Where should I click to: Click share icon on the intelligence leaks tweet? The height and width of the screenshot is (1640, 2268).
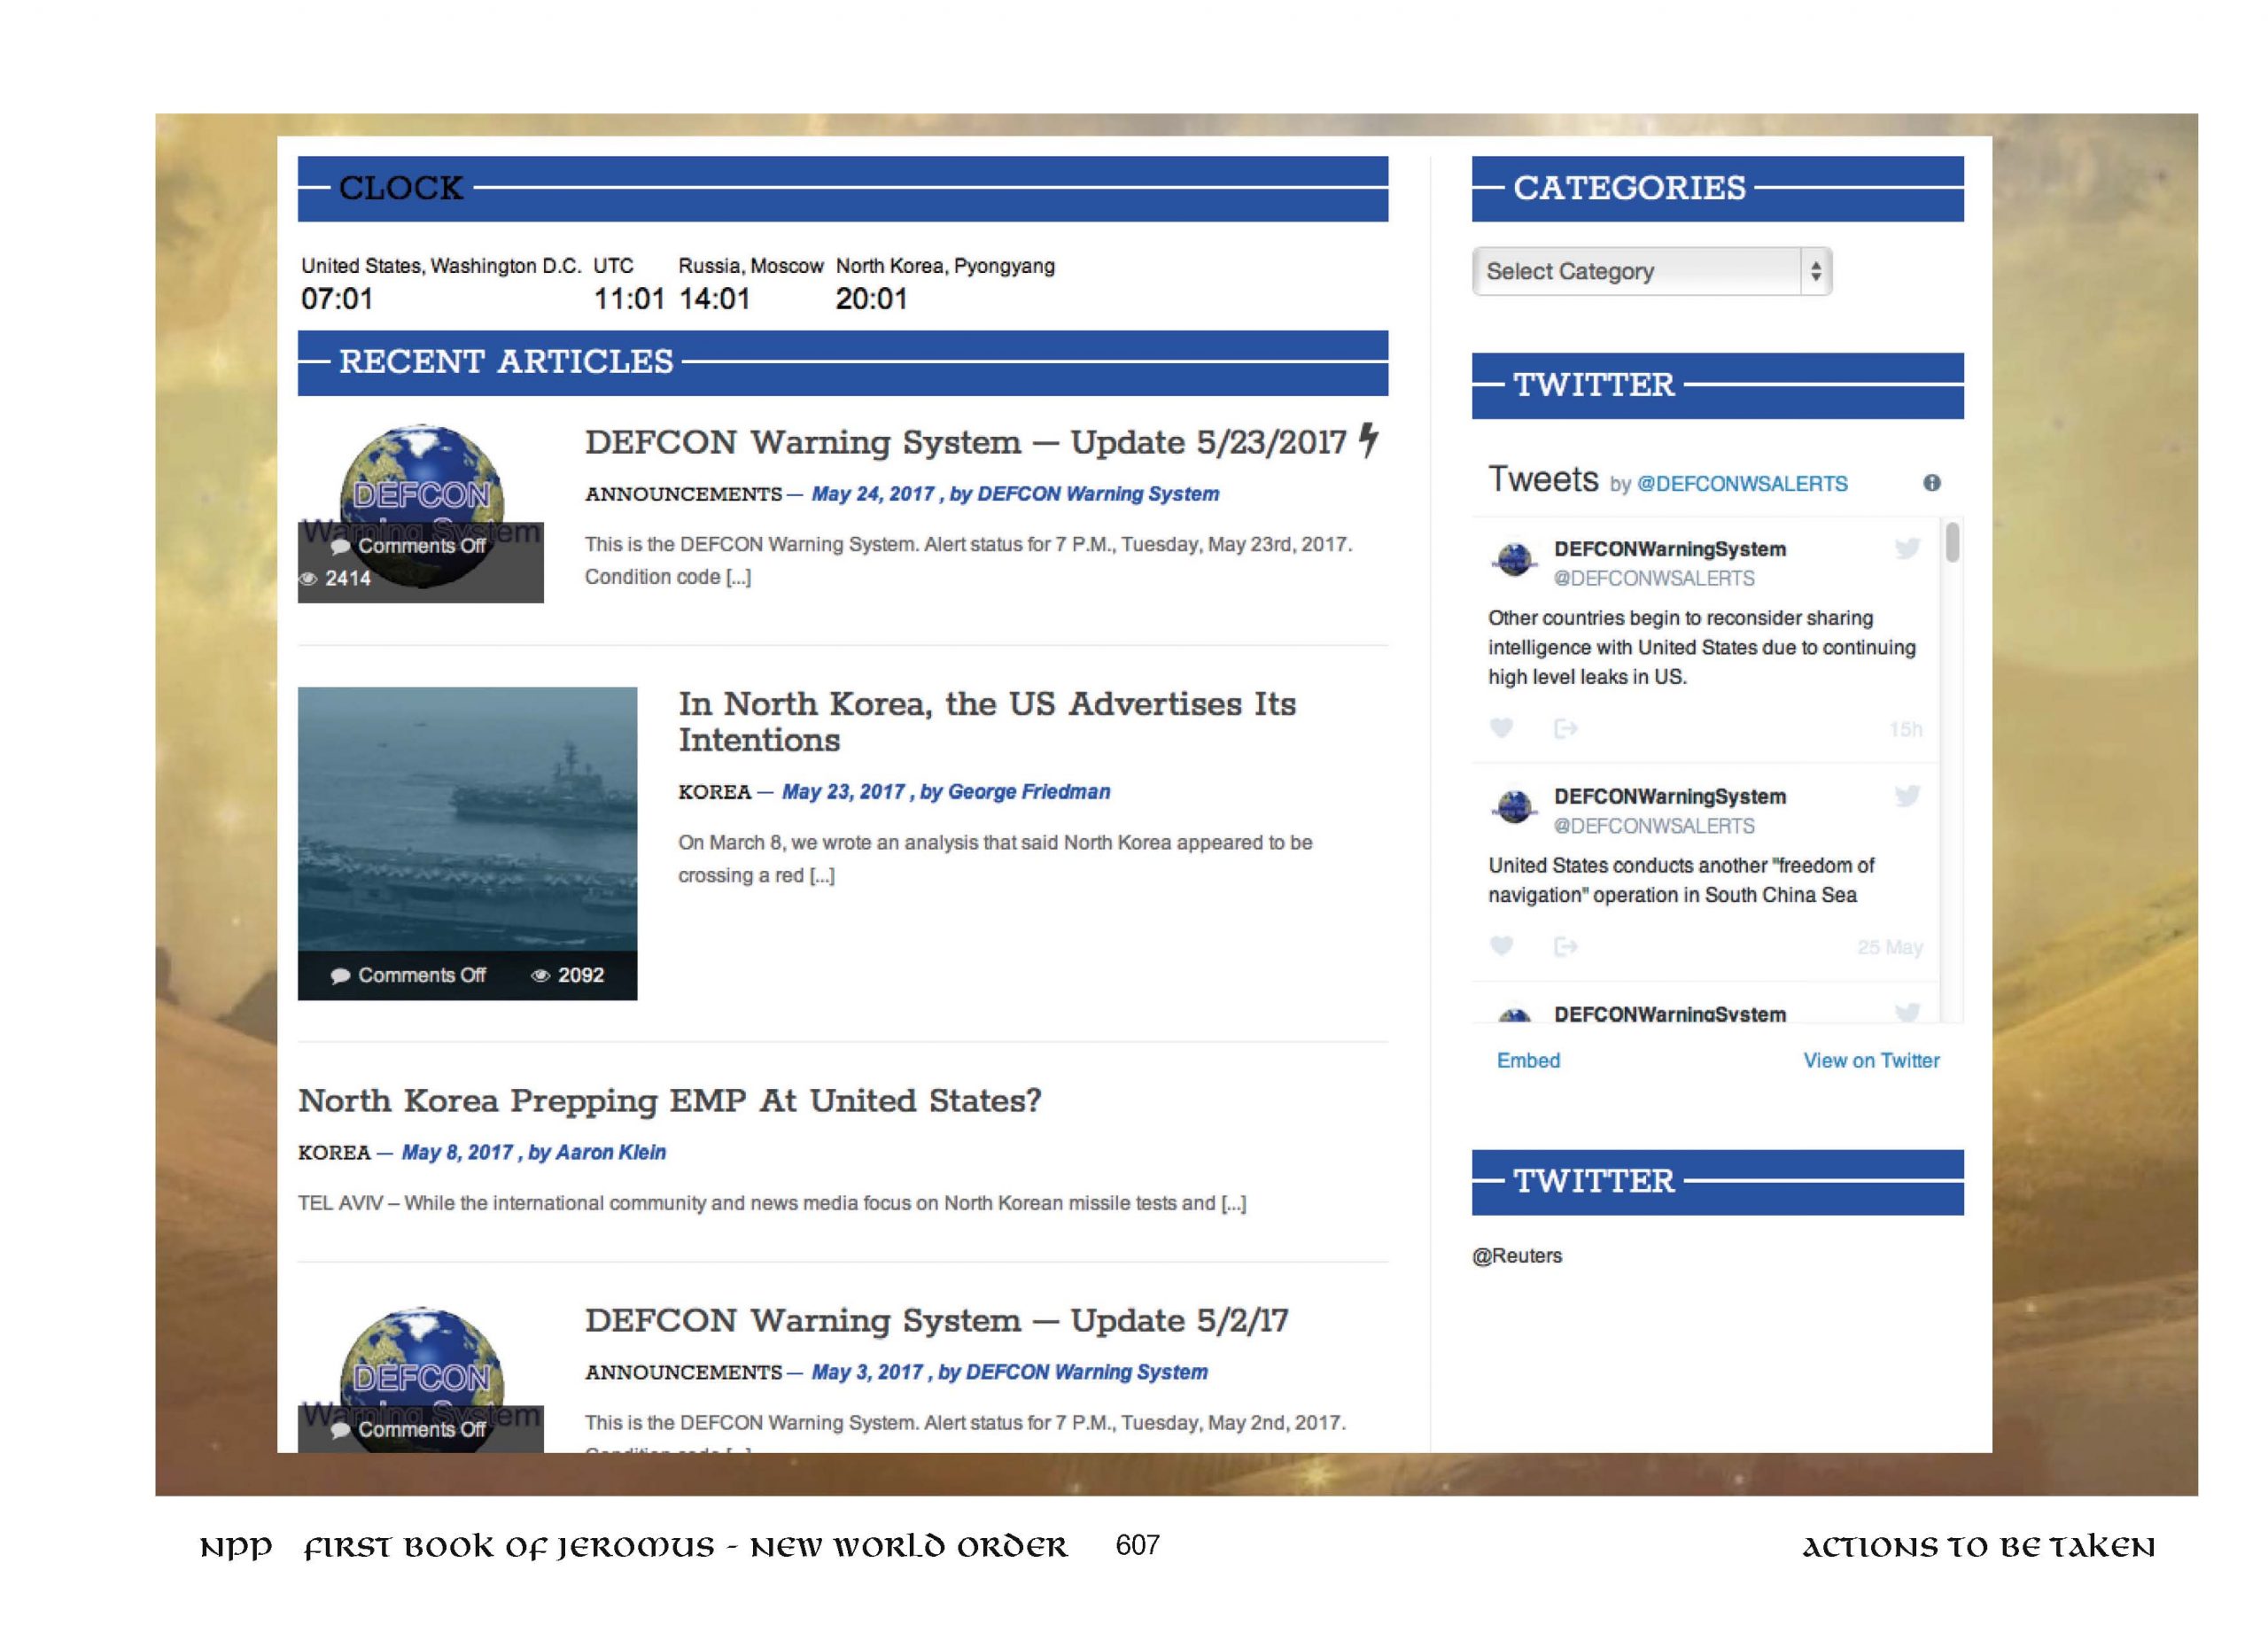click(1565, 728)
